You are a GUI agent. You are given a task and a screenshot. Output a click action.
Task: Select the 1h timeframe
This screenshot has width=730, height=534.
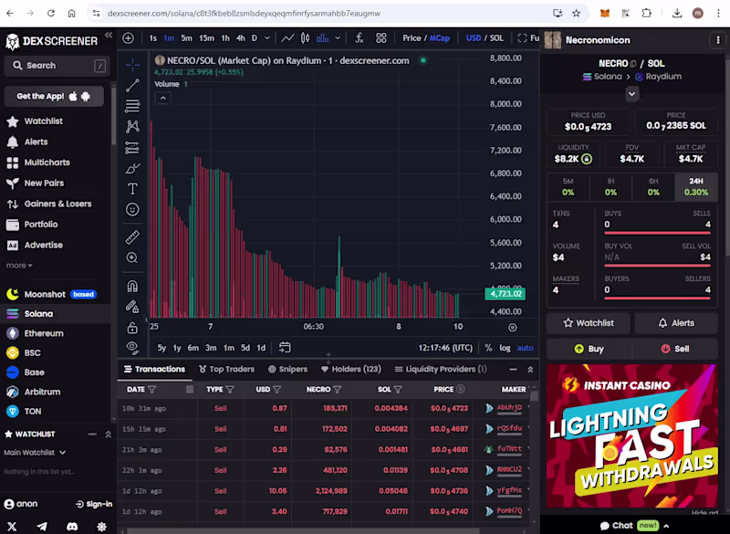point(225,38)
